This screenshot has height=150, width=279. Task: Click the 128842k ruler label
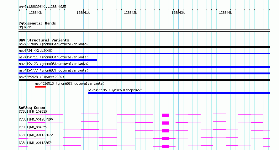pos(130,13)
